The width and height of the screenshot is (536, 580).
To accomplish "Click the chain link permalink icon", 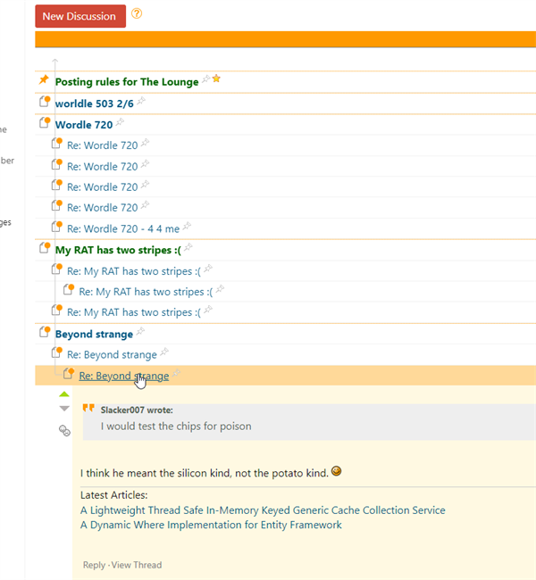I will point(64,431).
